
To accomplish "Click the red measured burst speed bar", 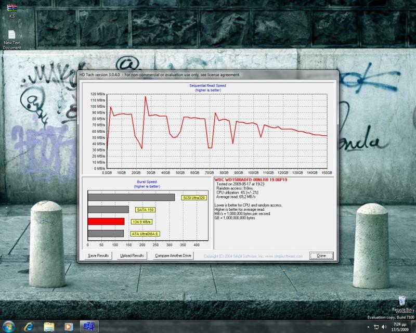I will pos(106,222).
